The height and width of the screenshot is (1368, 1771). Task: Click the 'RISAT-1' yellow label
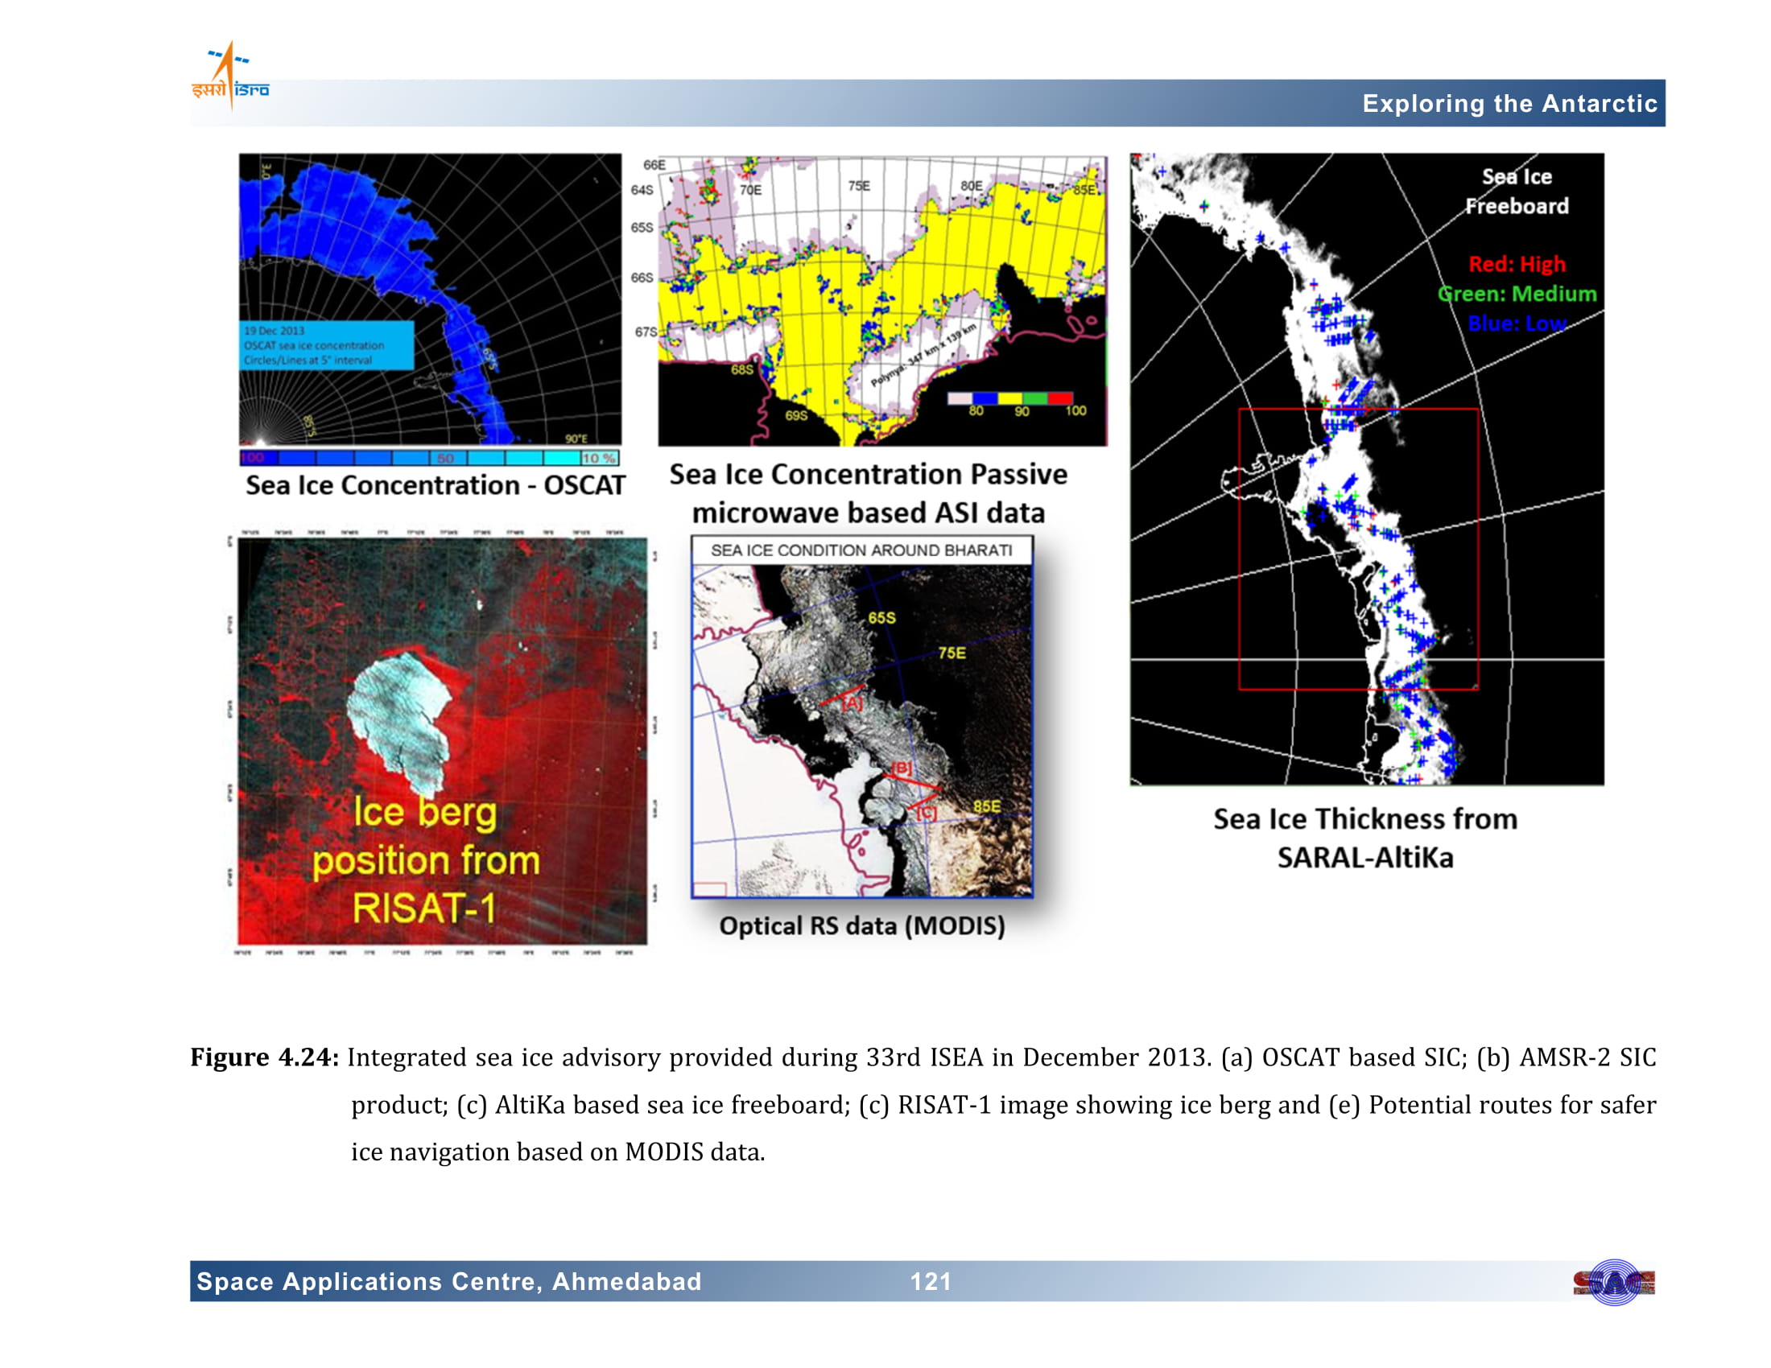pos(423,908)
